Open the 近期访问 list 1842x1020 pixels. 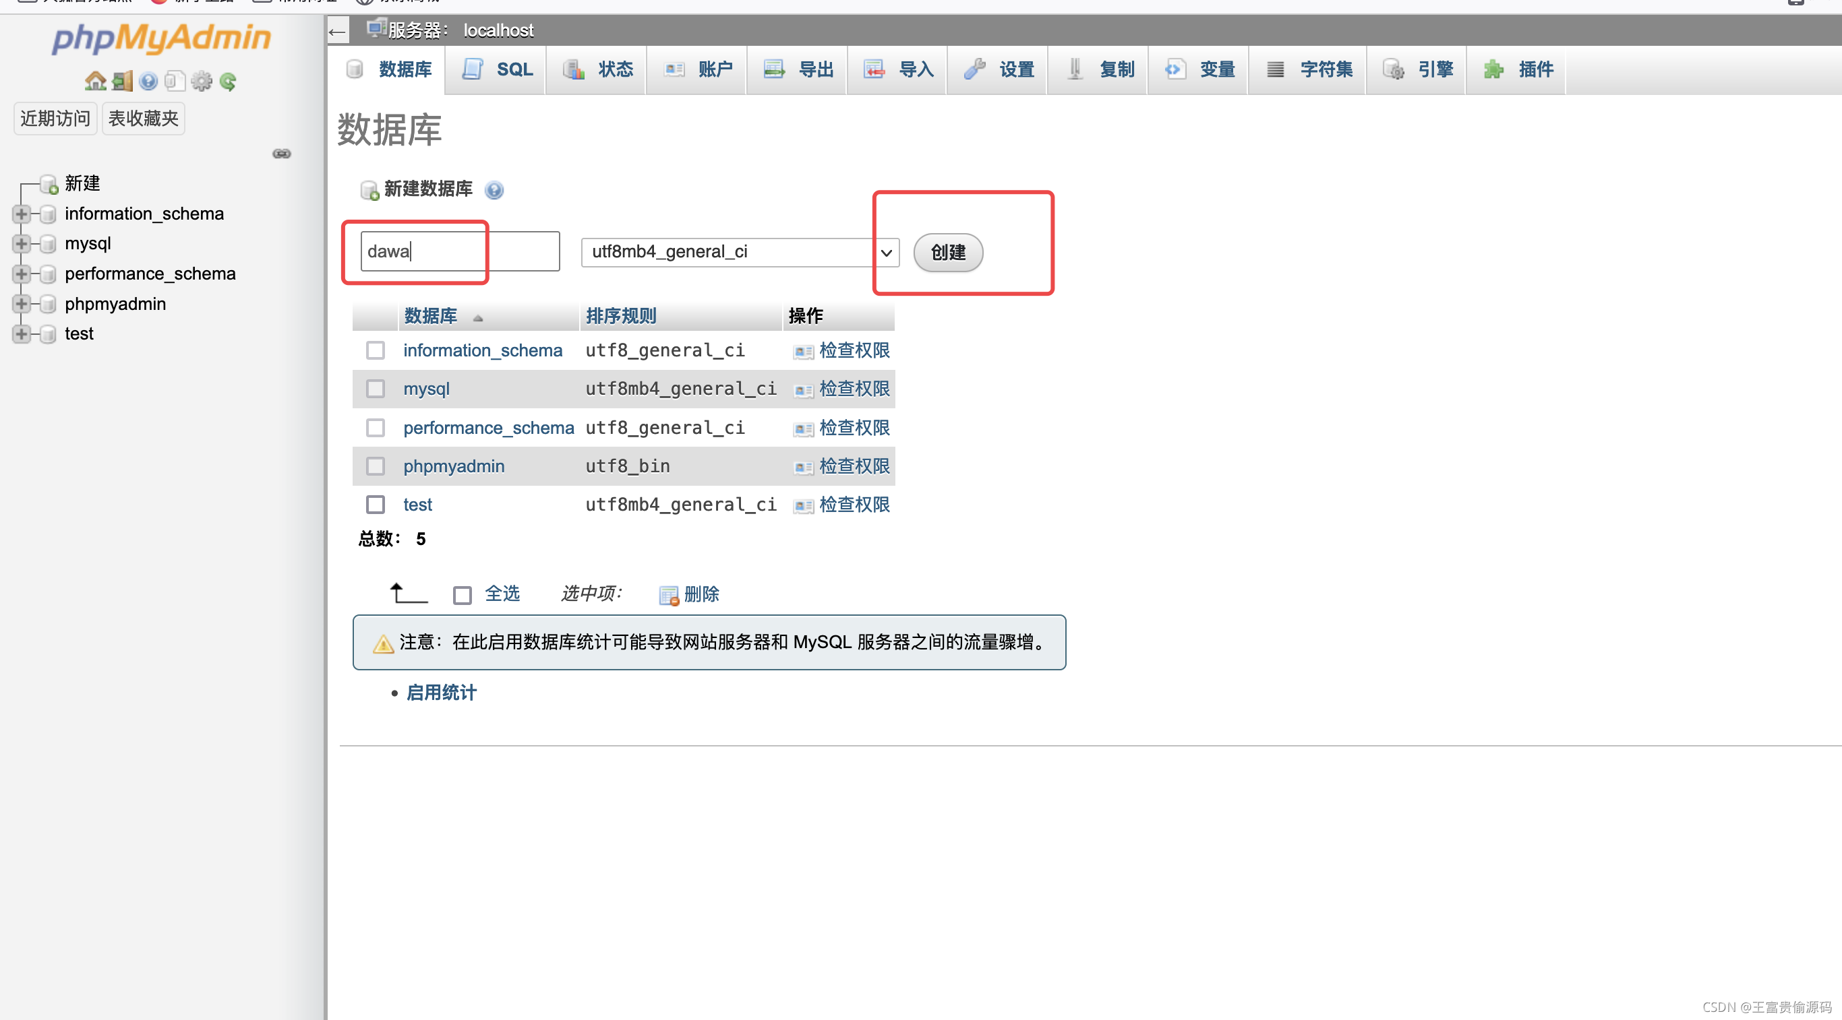tap(55, 118)
